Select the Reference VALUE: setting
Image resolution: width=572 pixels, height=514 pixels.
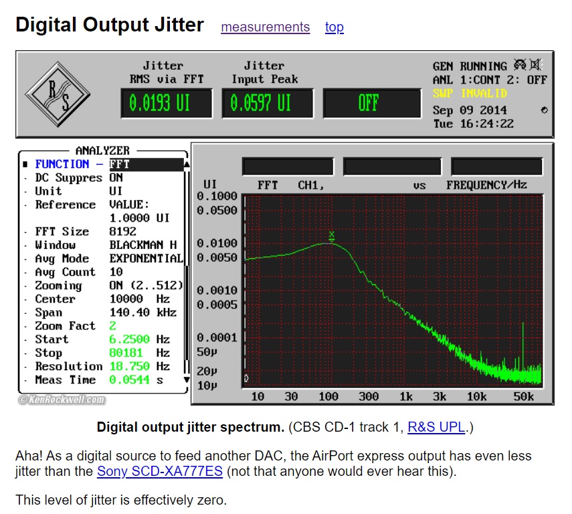point(129,204)
